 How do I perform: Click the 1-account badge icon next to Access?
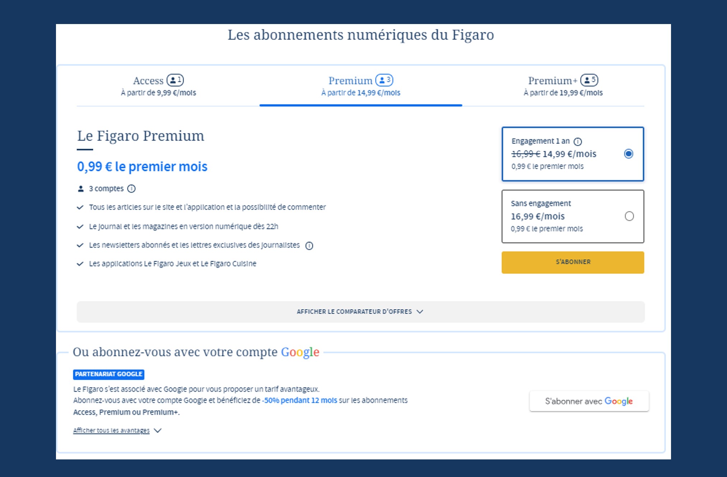(x=175, y=80)
